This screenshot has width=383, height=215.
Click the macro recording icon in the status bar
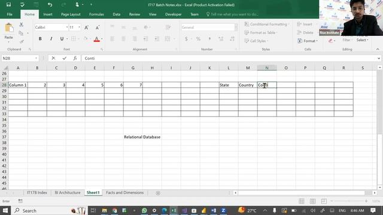[20, 201]
